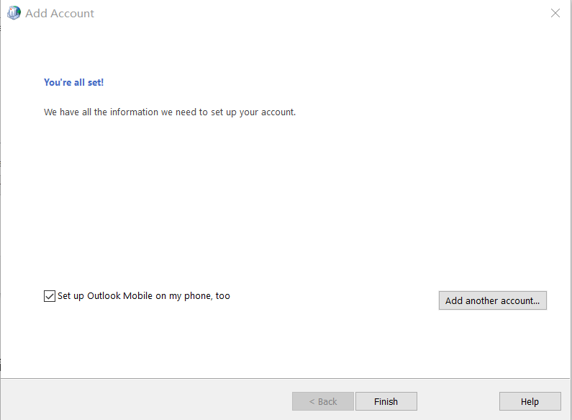
Task: Click the phrase "set up your account"
Action: coord(260,112)
